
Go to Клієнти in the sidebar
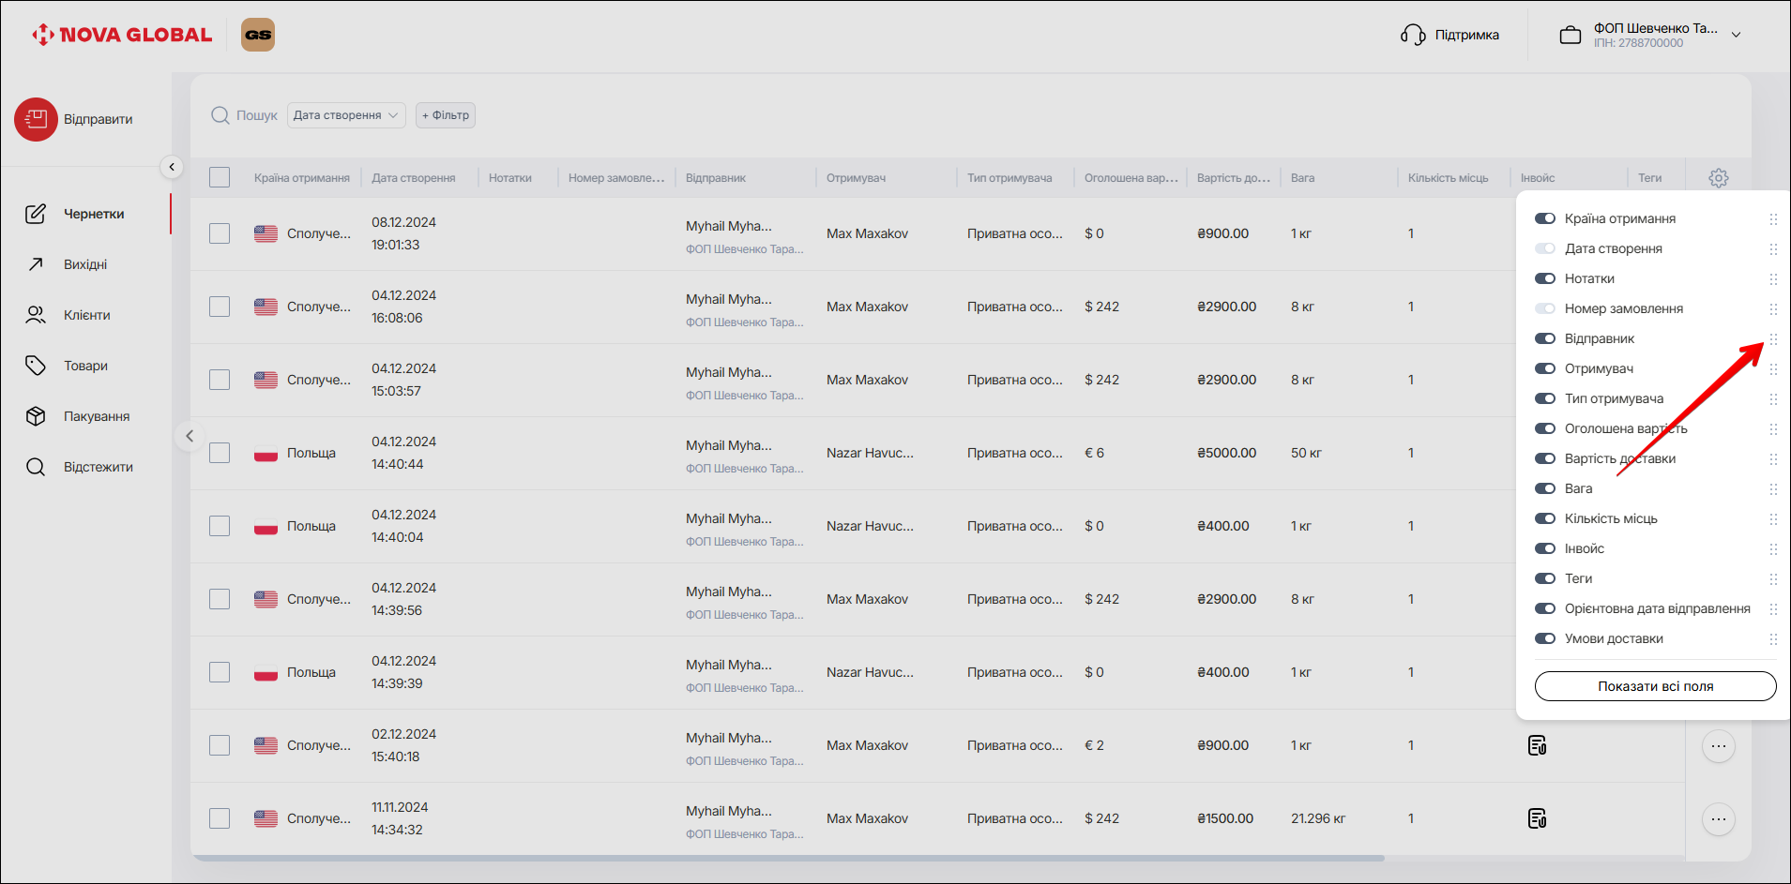(86, 315)
